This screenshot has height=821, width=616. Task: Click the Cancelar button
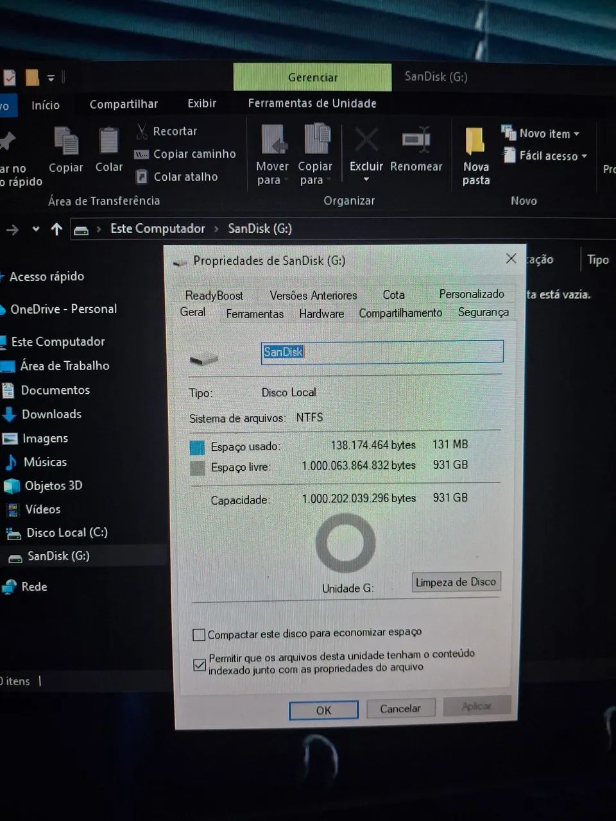pyautogui.click(x=400, y=708)
